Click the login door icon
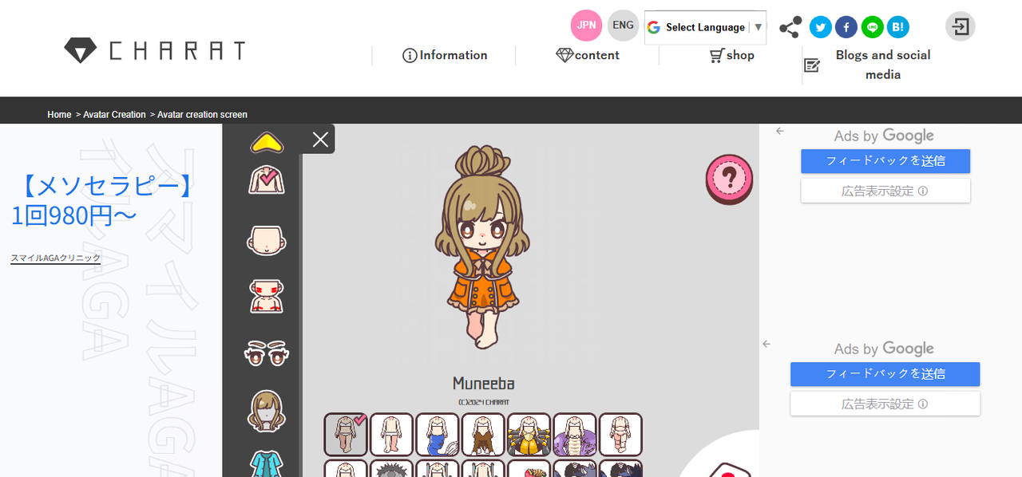The width and height of the screenshot is (1022, 477). pos(961,26)
